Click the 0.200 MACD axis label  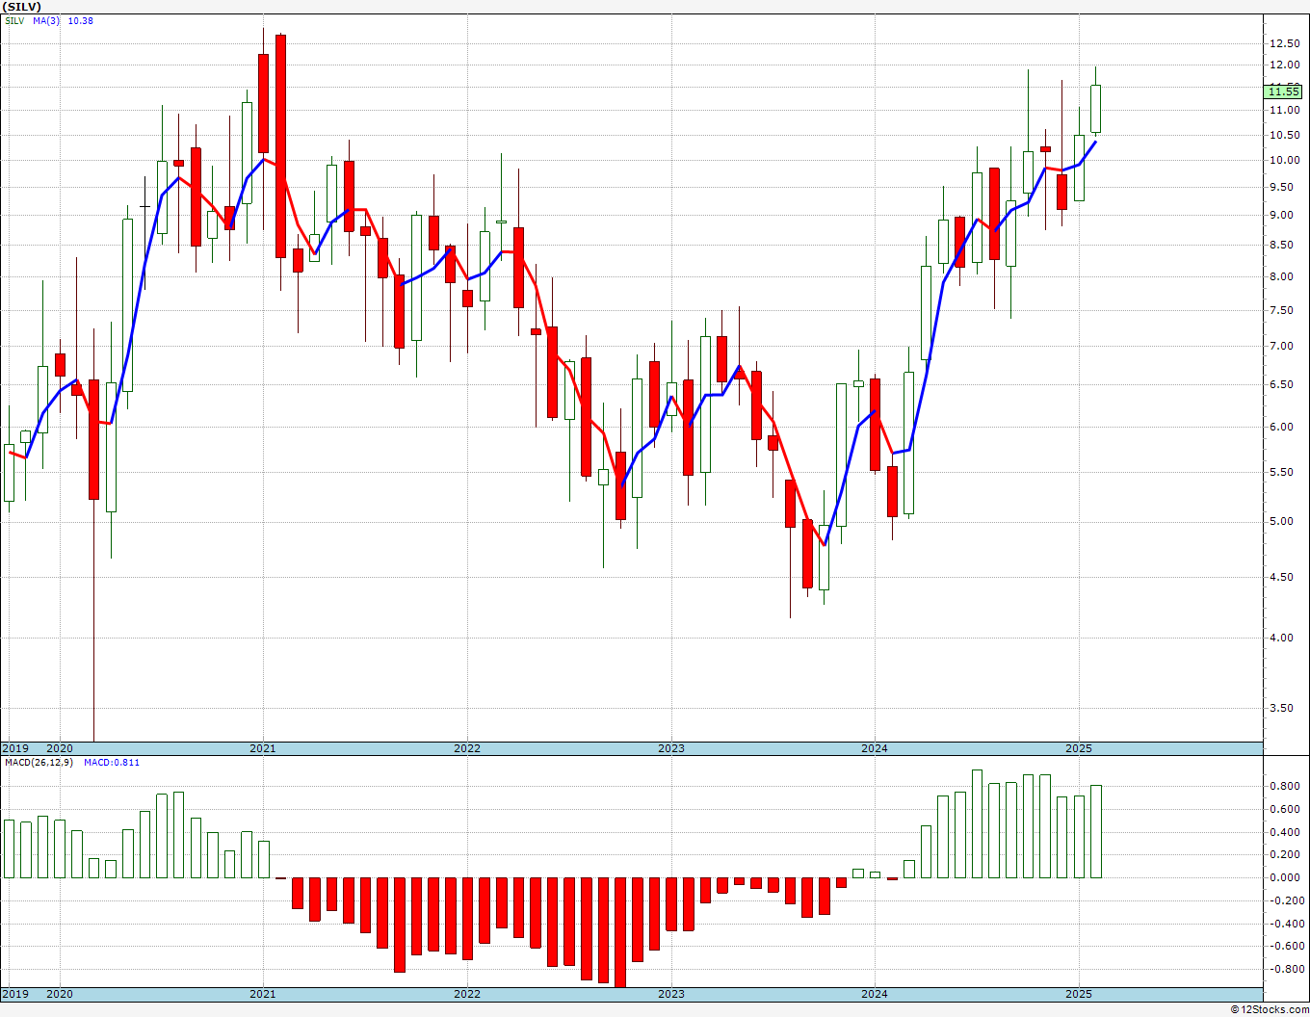pos(1284,855)
